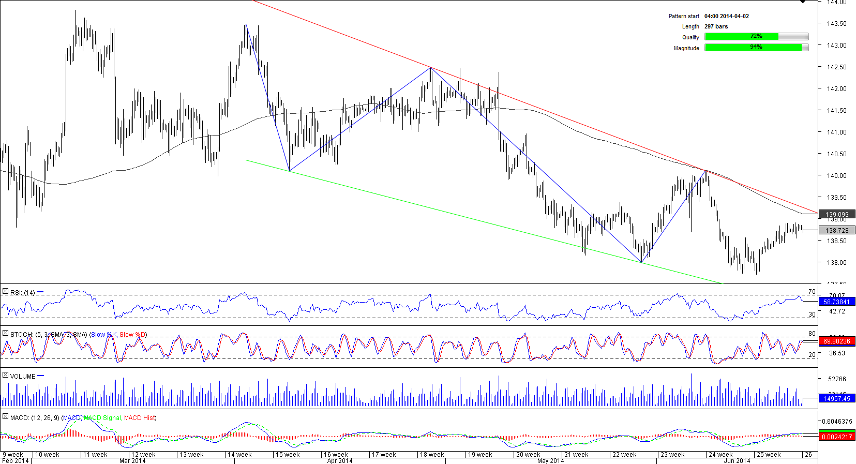Close the RSI indicator panel box

click(5, 292)
